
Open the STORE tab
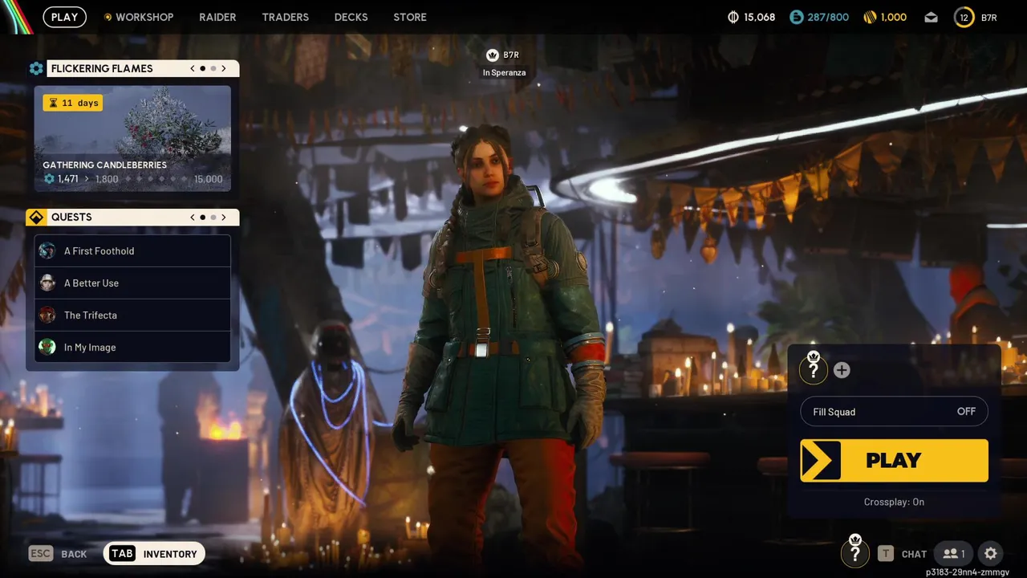[410, 17]
